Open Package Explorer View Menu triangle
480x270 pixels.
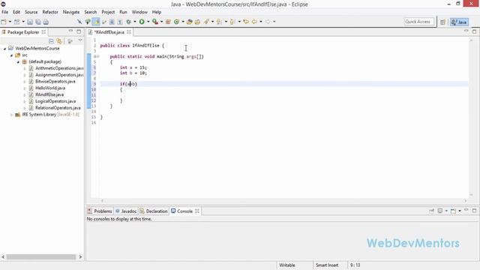[80, 40]
